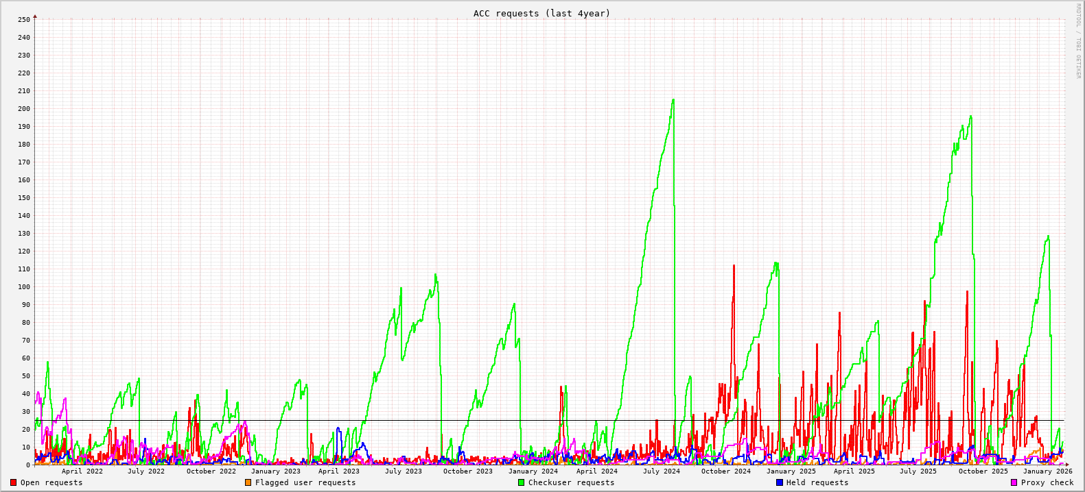Click the blue Held requests legend swatch
Screen dimensions: 1085x492
coord(780,482)
